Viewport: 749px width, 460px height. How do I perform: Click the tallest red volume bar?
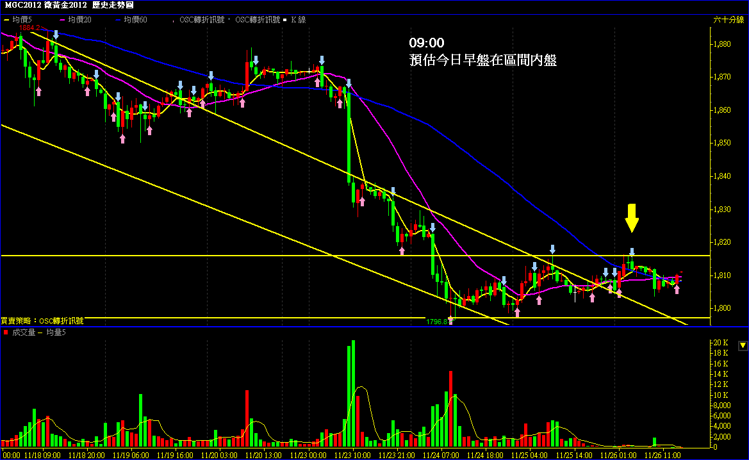point(450,409)
